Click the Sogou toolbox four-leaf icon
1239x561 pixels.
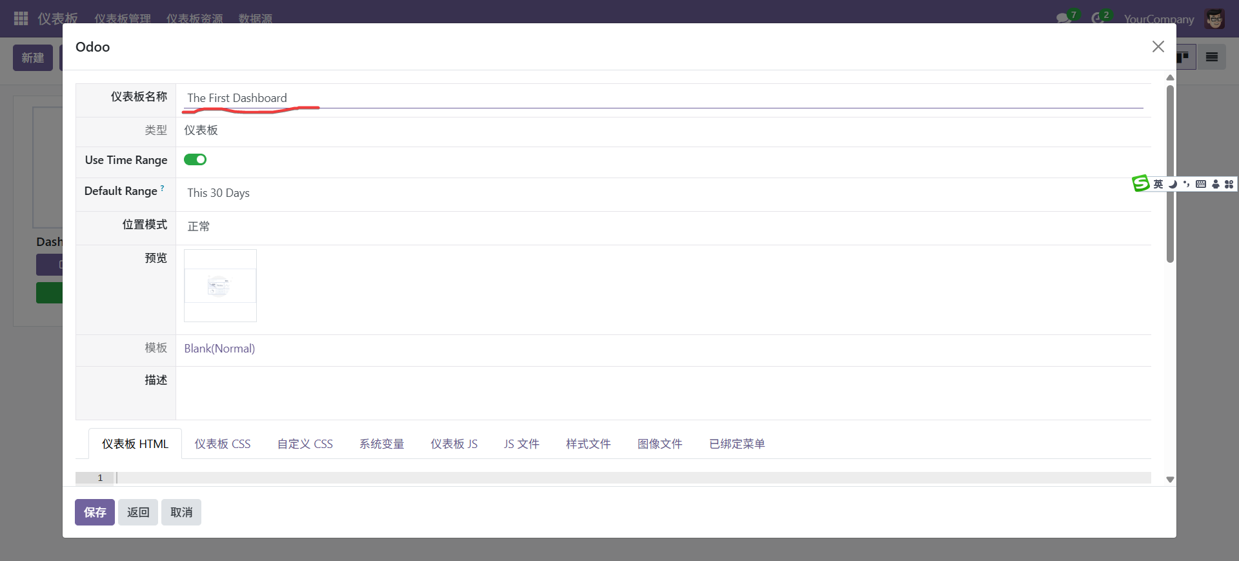pos(1229,184)
